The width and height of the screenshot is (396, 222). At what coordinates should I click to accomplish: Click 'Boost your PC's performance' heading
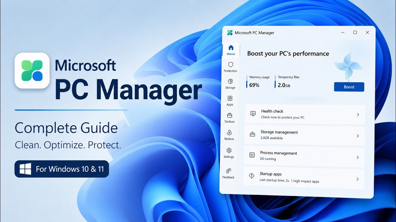[x=288, y=54]
